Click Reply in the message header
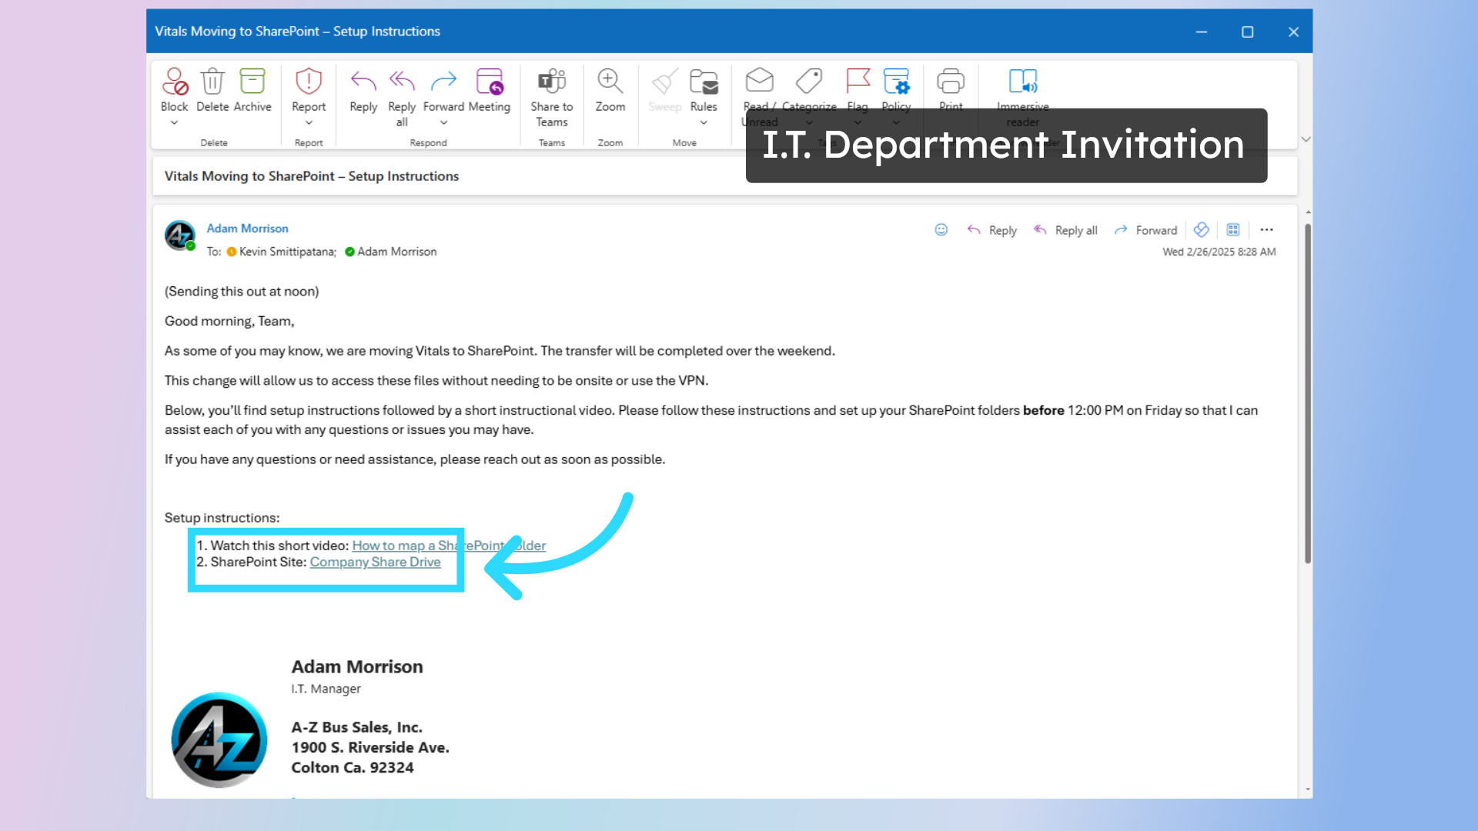This screenshot has height=831, width=1478. (992, 230)
